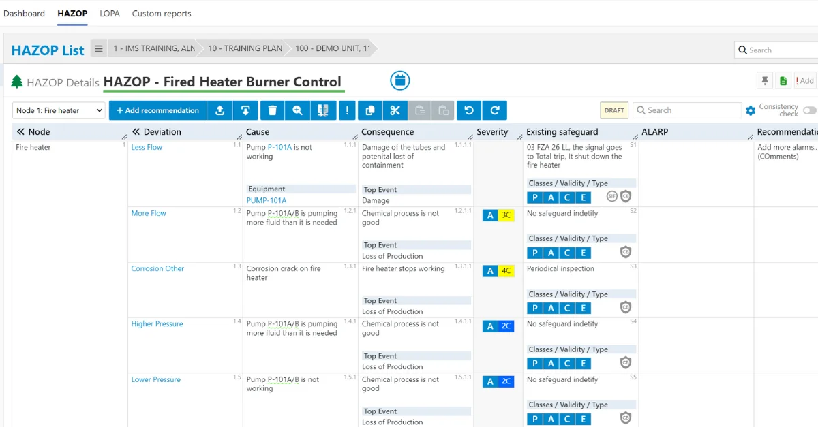Open the Custom reports tab
818x427 pixels.
(162, 14)
